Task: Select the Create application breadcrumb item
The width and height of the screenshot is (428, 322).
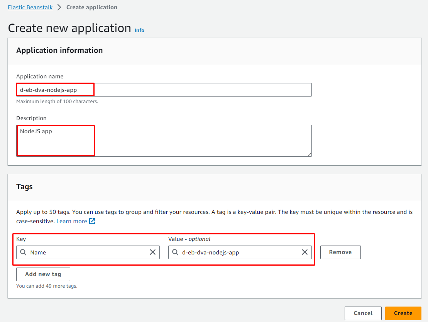Action: (92, 7)
